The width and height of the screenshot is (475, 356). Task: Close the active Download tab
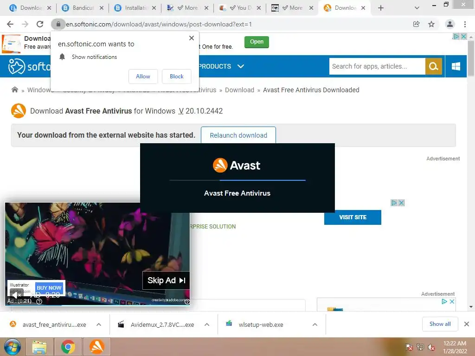pyautogui.click(x=363, y=8)
